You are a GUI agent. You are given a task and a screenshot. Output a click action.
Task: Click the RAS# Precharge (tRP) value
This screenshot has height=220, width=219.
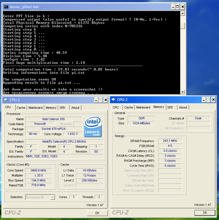(x=170, y=161)
